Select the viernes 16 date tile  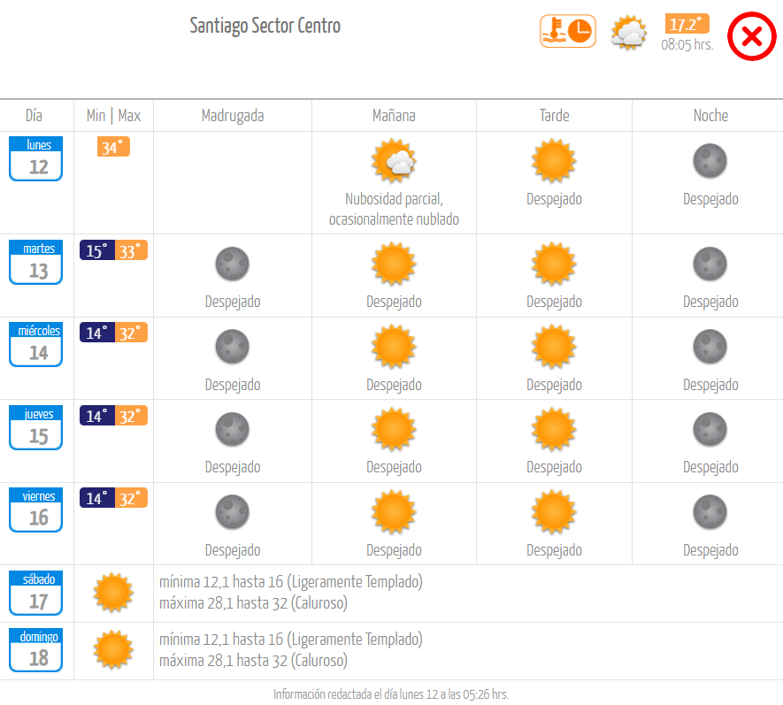[x=36, y=510]
